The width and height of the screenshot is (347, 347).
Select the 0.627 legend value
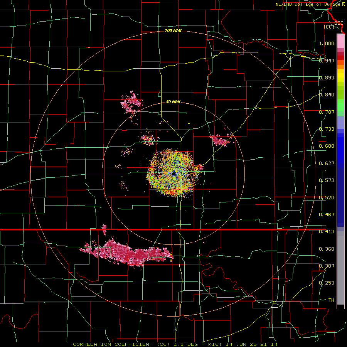[x=327, y=163]
